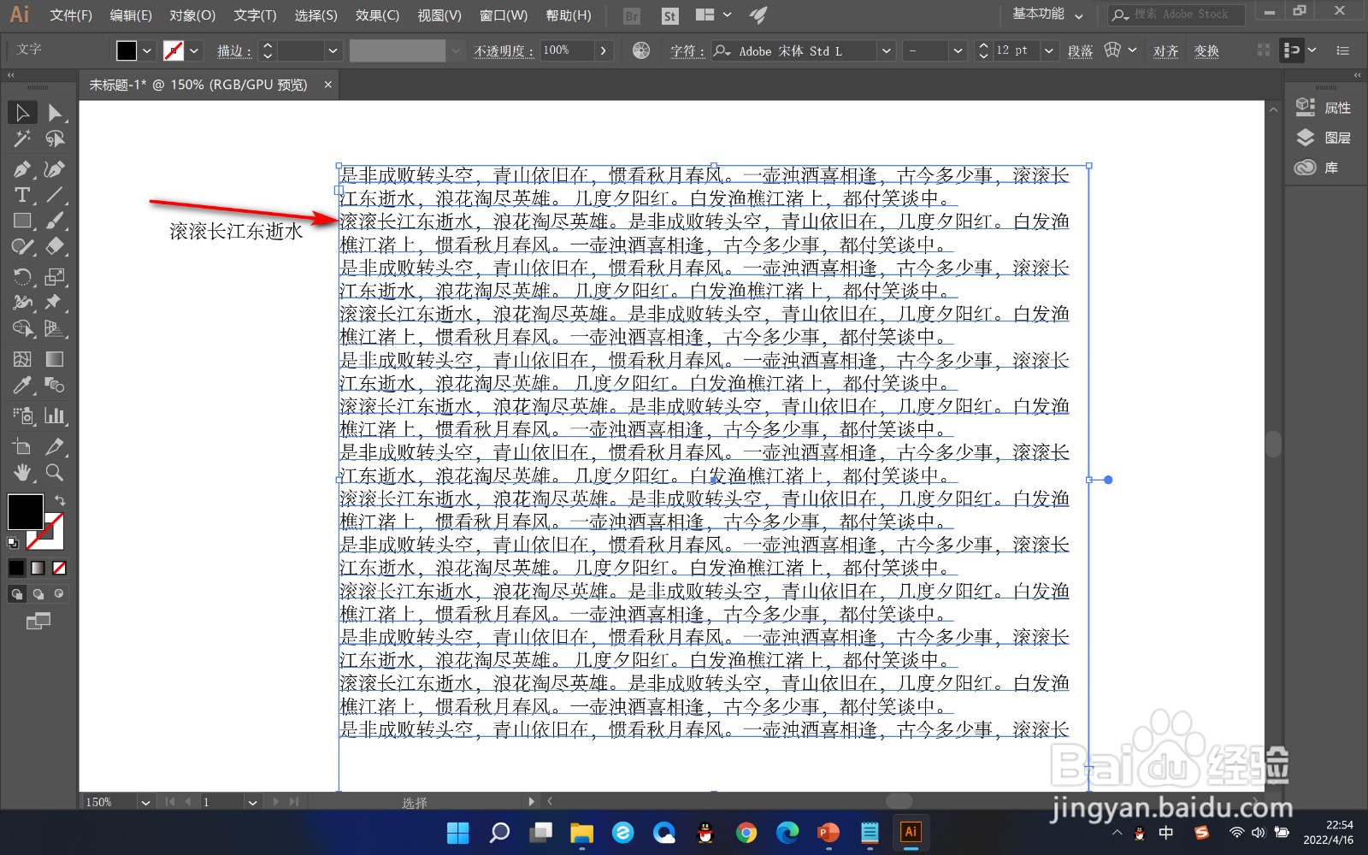
Task: Open the font size dropdown
Action: click(x=1048, y=50)
